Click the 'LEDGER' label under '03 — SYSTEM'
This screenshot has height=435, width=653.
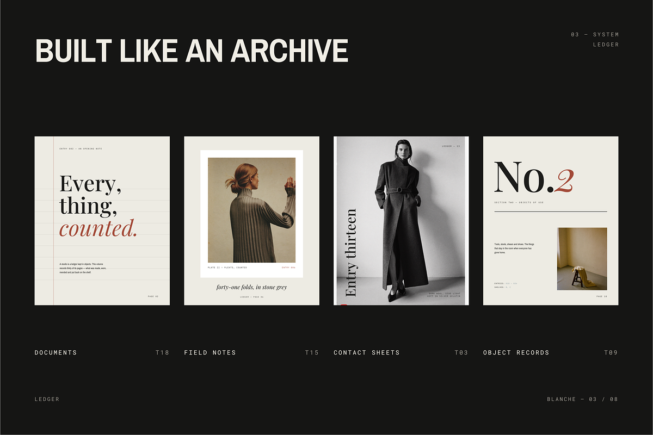(606, 45)
